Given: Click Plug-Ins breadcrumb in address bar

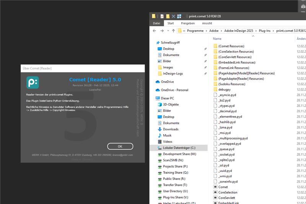Looking at the screenshot, I should pyautogui.click(x=265, y=31).
